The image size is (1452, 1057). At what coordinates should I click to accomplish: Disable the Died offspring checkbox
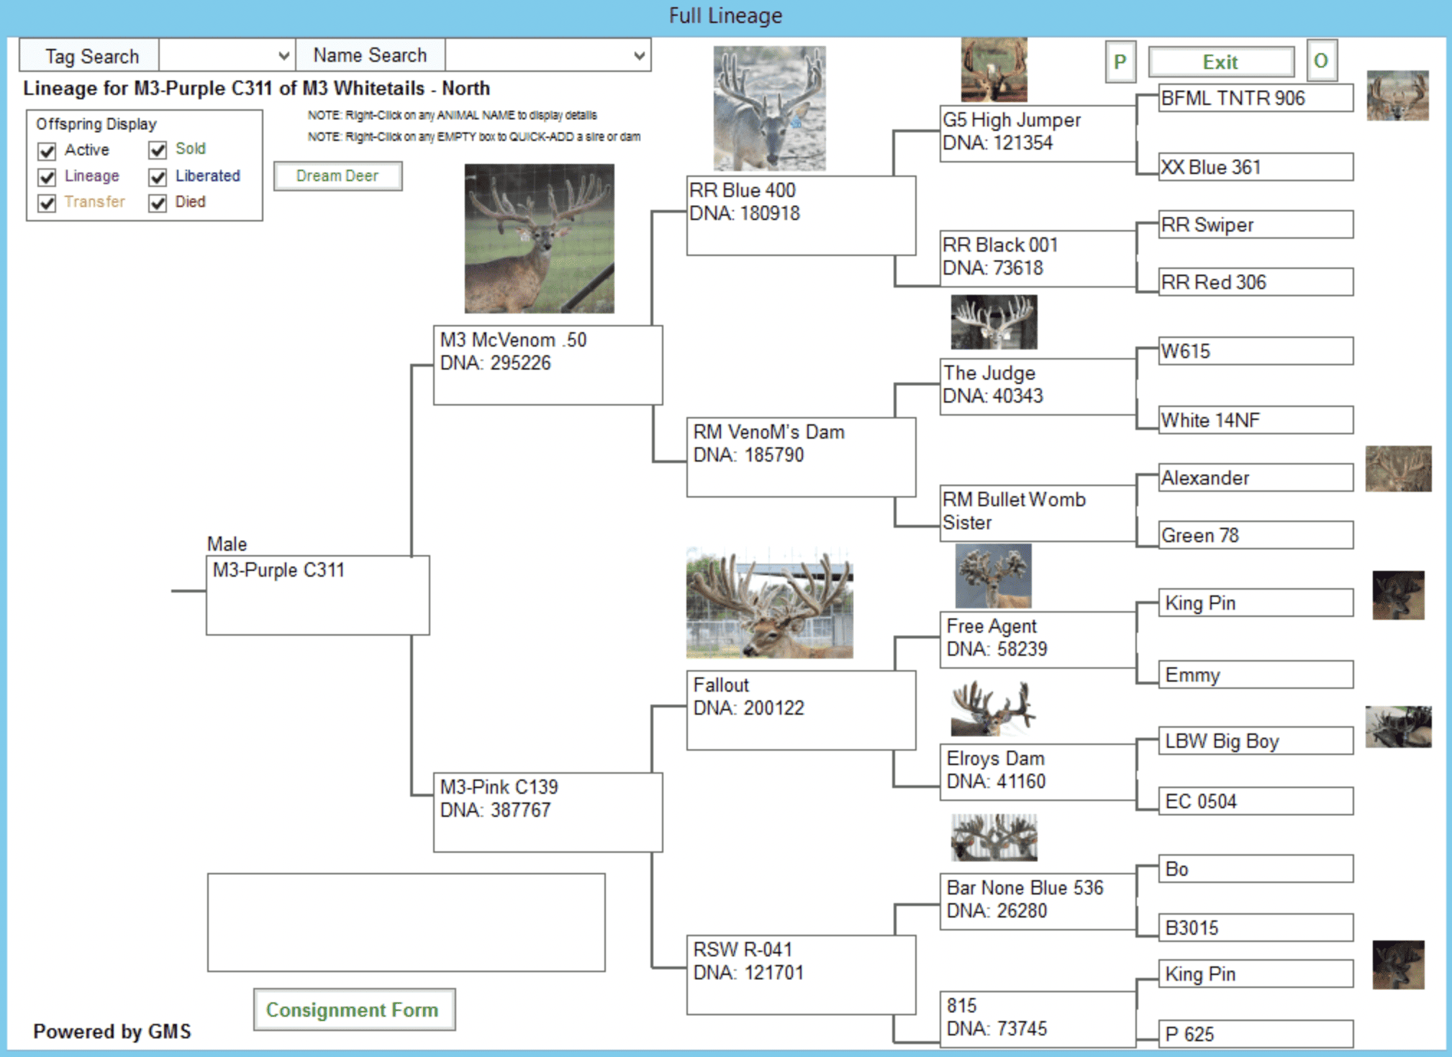point(158,203)
